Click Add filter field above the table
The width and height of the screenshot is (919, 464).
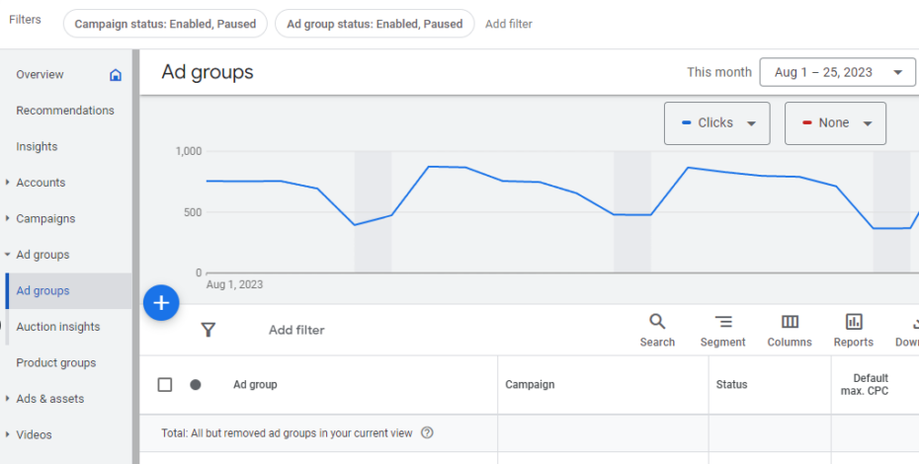click(x=296, y=330)
